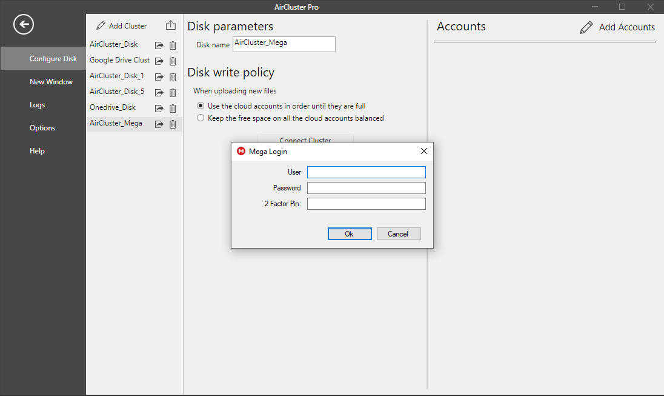Image resolution: width=664 pixels, height=396 pixels.
Task: Open the share icon for Google Drive Clust
Action: pyautogui.click(x=159, y=61)
